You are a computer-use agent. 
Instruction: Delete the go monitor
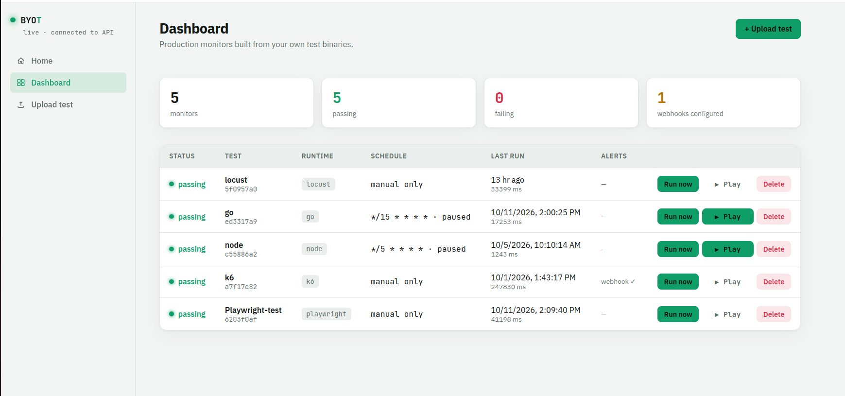(774, 217)
